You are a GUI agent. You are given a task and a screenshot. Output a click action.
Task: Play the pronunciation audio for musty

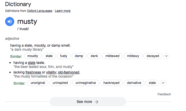[10, 22]
